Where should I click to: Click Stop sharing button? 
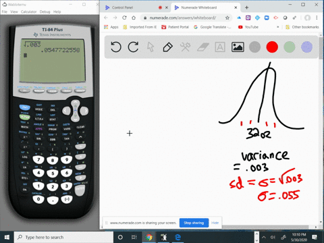tap(194, 223)
